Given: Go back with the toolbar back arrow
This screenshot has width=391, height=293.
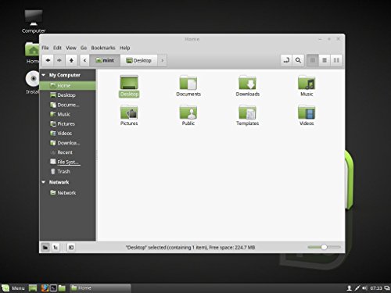Looking at the screenshot, I should tap(48, 60).
